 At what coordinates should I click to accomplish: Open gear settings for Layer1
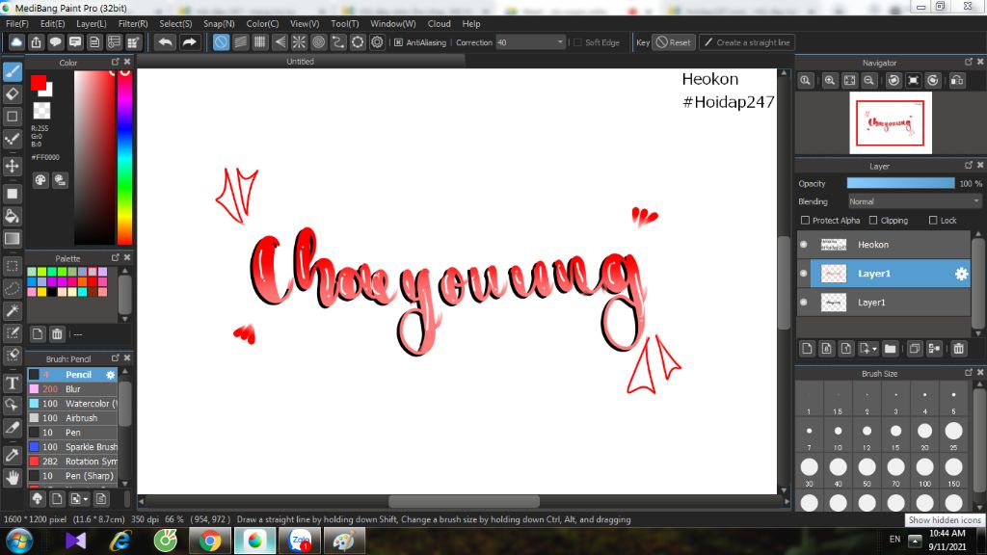click(961, 274)
